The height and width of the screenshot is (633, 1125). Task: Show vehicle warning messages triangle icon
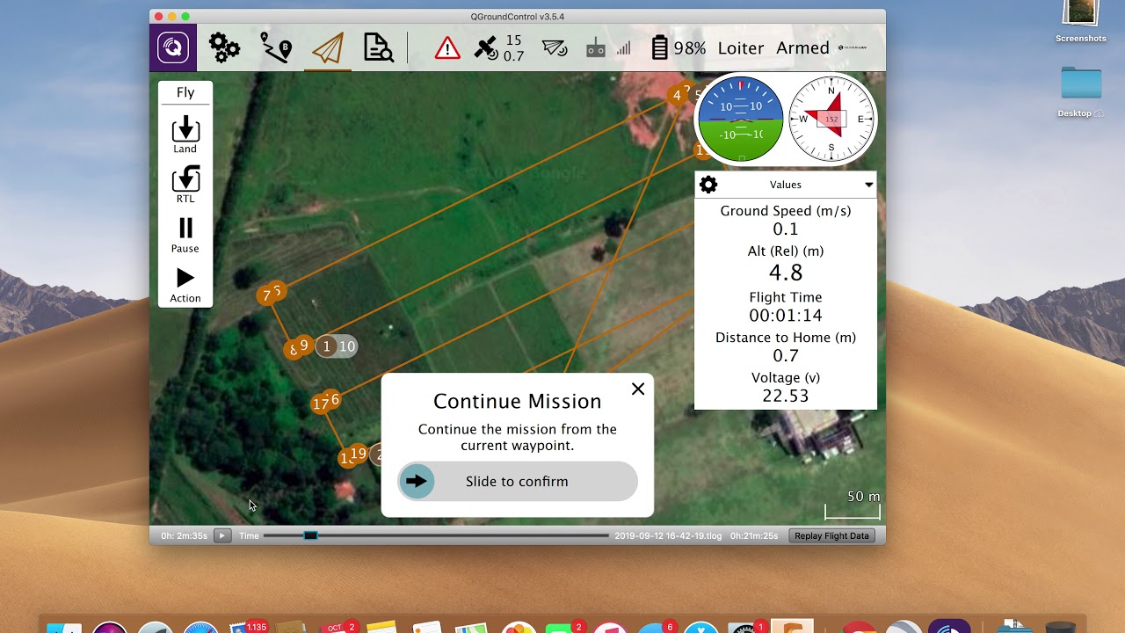coord(447,48)
